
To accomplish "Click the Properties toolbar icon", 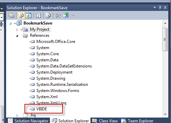I will click(11, 15).
